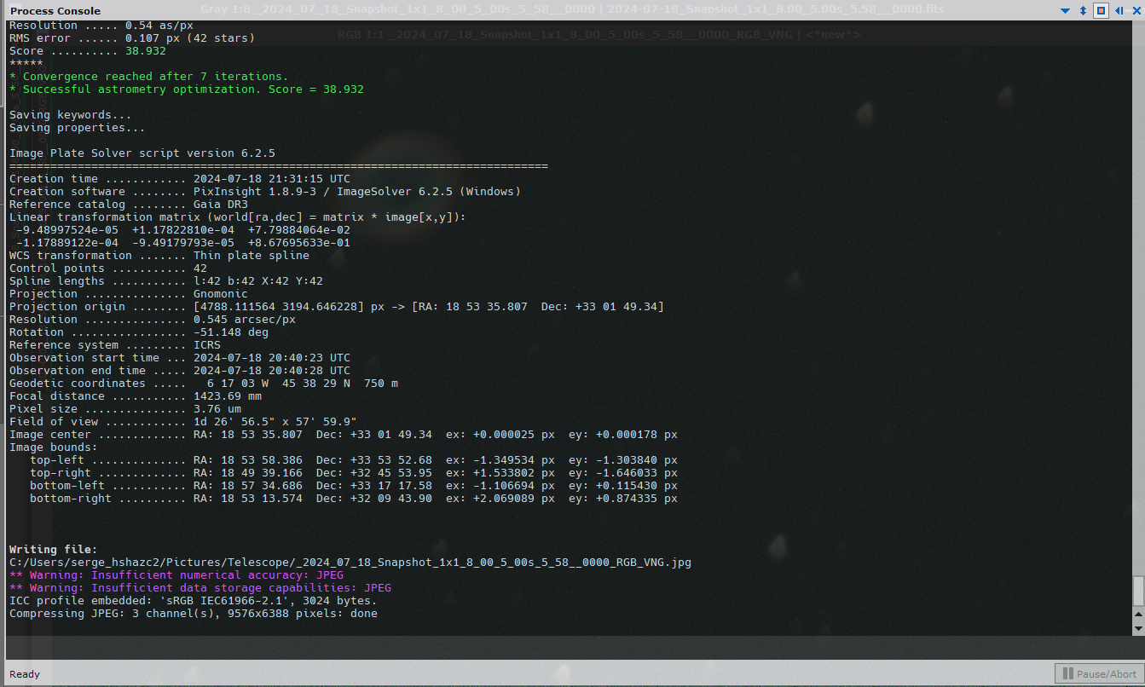
Task: Close the Process Console panel
Action: (x=1135, y=11)
